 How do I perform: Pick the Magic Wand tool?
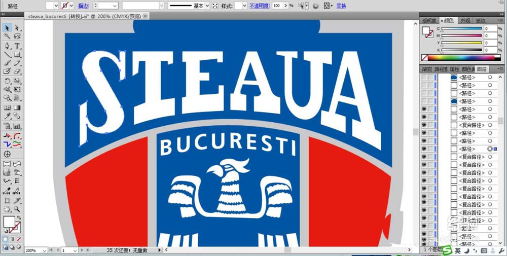(7, 36)
